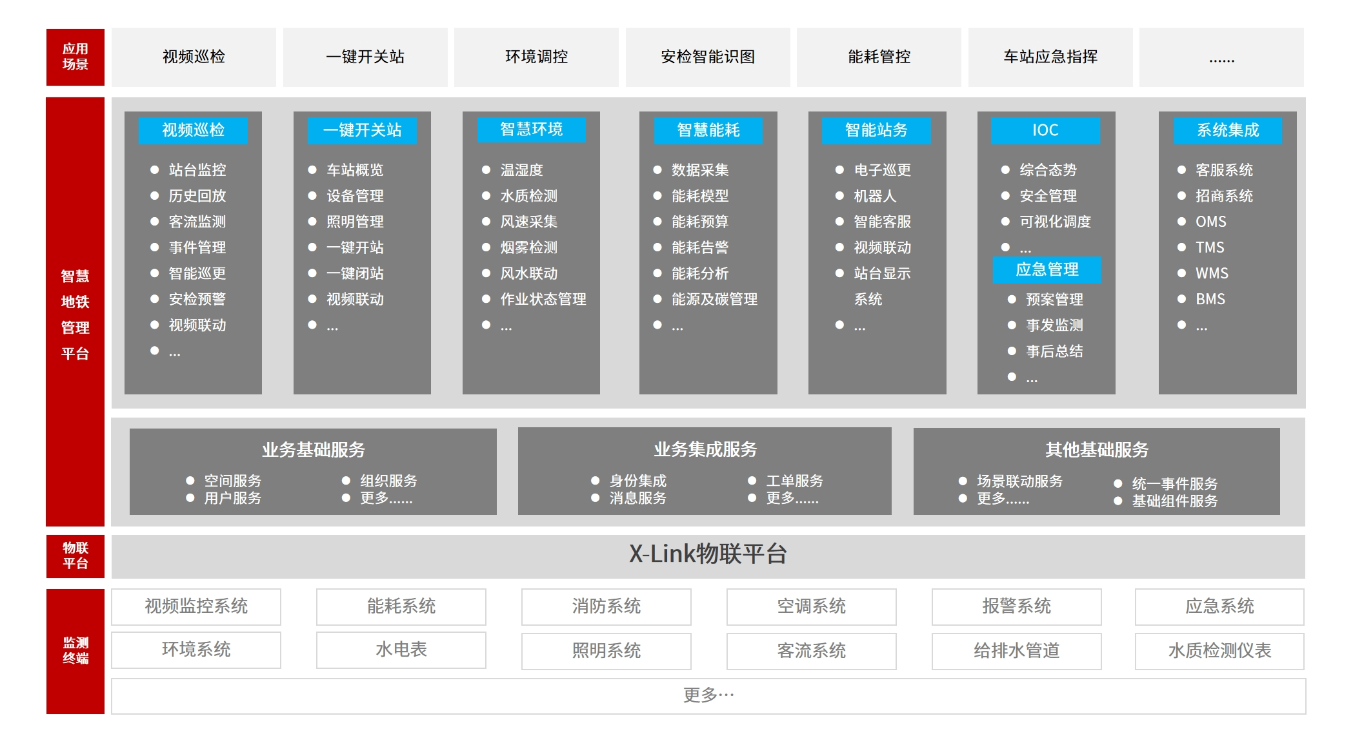1353x734 pixels.
Task: Click the X-Link物联平台 bar
Action: point(708,556)
